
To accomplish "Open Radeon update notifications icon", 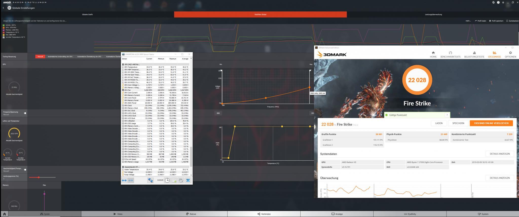I will click(x=493, y=3).
